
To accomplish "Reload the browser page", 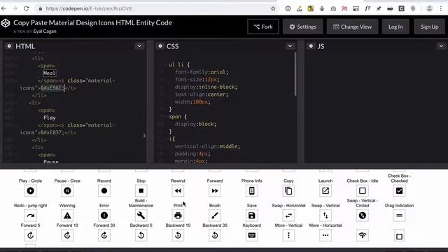I will tap(27, 8).
